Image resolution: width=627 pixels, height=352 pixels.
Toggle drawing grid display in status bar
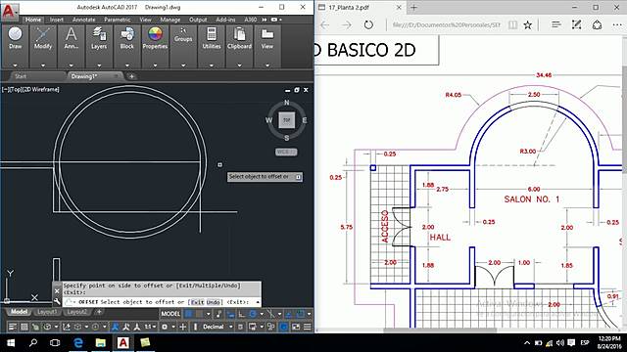tap(189, 314)
